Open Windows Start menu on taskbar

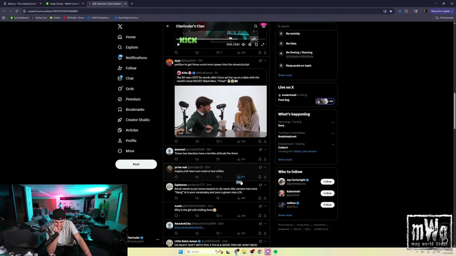pos(181,252)
